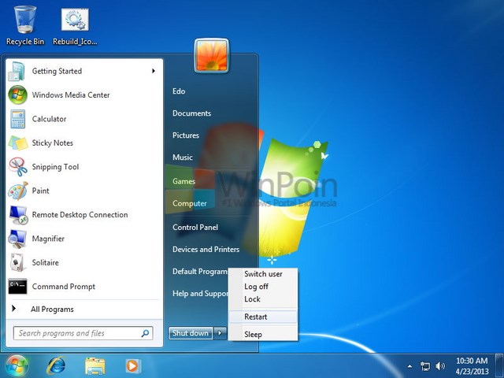Click the Command Prompt text label
This screenshot has width=504, height=378.
pyautogui.click(x=63, y=287)
